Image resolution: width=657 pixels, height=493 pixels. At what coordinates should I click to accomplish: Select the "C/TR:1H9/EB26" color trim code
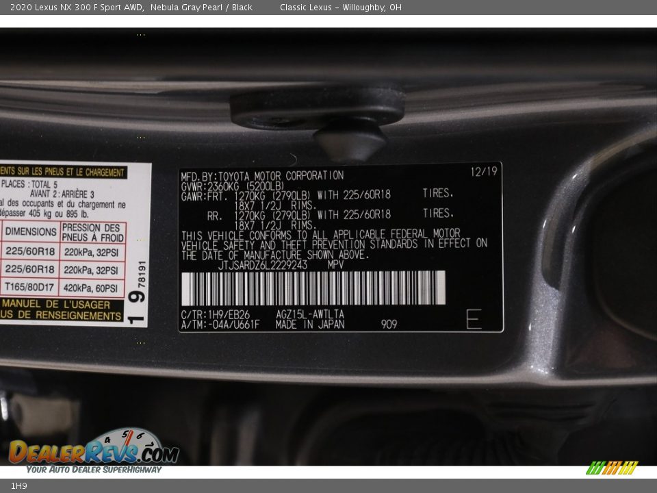216,314
